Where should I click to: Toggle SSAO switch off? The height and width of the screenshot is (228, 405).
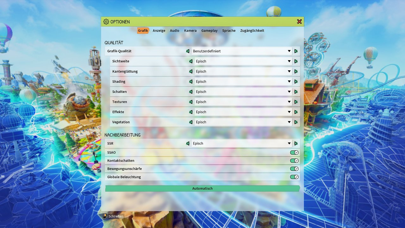point(294,152)
